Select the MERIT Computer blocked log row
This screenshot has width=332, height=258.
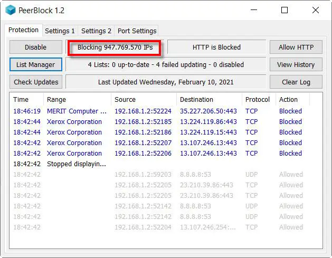(77, 111)
